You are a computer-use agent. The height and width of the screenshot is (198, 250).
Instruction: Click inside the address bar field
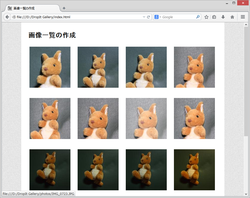(77, 17)
